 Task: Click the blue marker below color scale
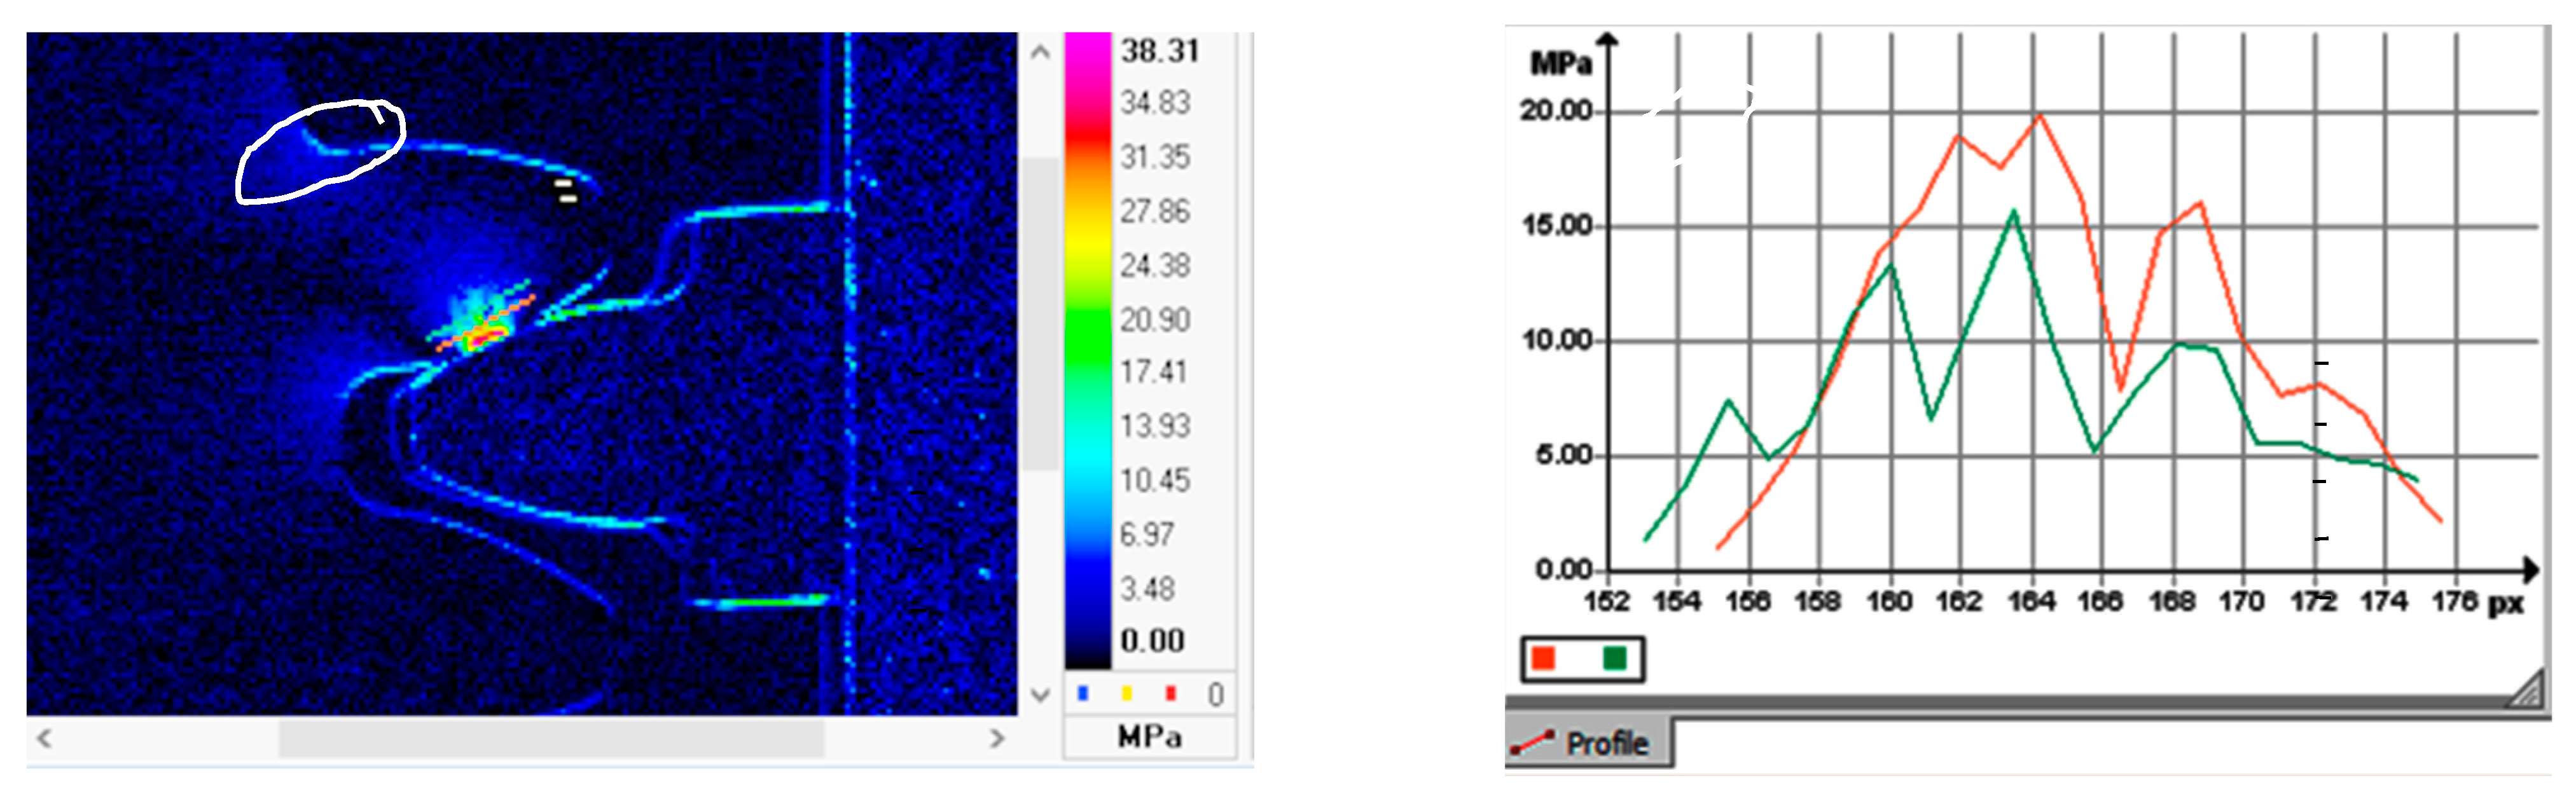click(x=1082, y=693)
